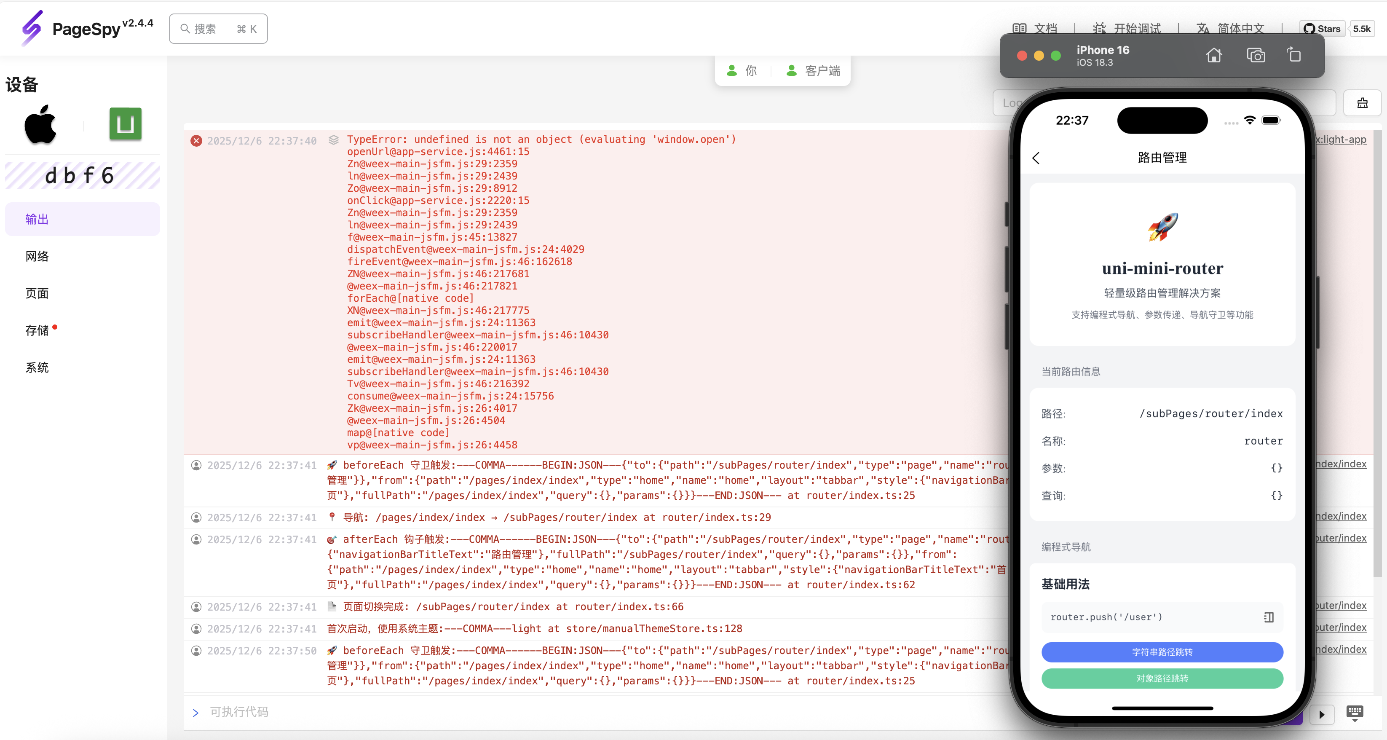Click the 搜索 search box
1387x740 pixels.
(x=218, y=29)
